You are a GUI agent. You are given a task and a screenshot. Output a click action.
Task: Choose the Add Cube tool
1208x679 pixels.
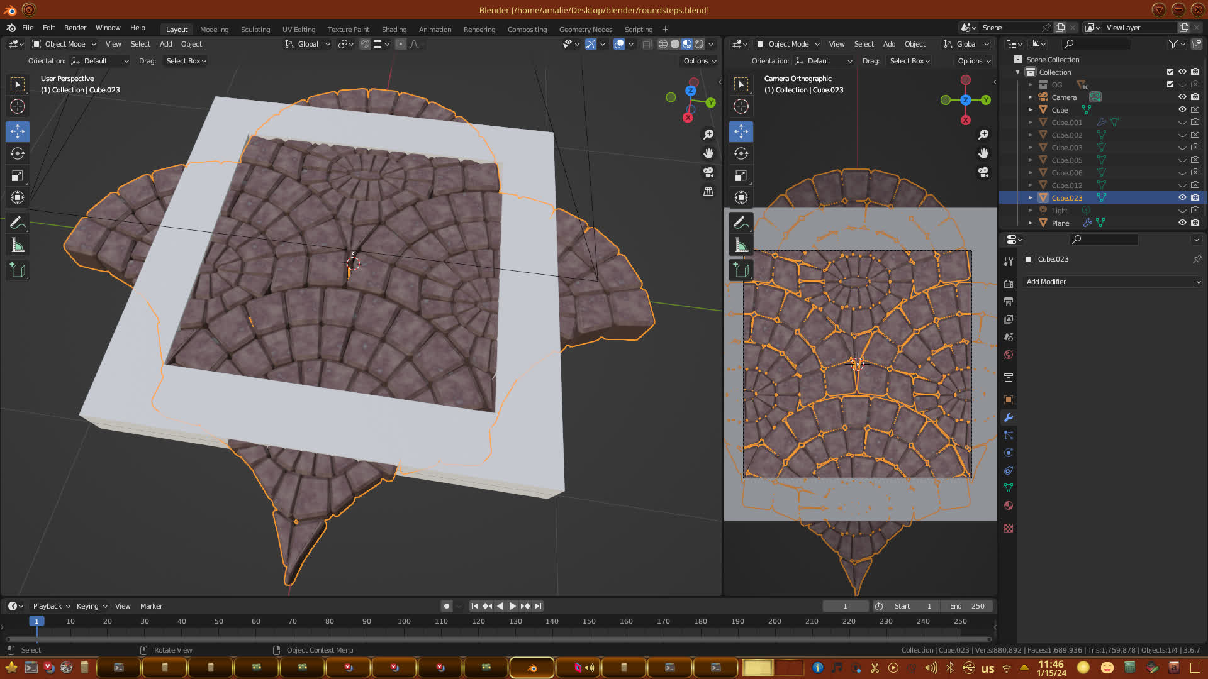18,271
